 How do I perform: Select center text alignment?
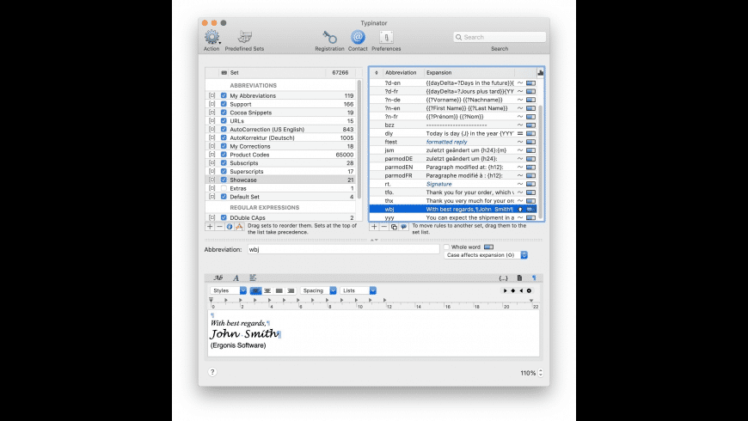pyautogui.click(x=267, y=291)
